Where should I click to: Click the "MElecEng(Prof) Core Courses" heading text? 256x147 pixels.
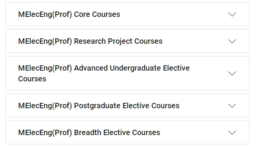(x=69, y=15)
